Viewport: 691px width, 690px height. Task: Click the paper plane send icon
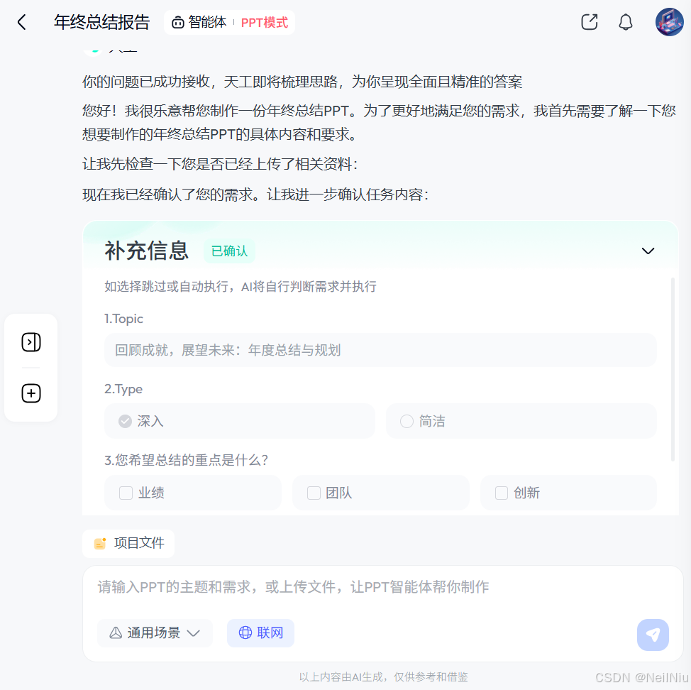click(x=653, y=635)
